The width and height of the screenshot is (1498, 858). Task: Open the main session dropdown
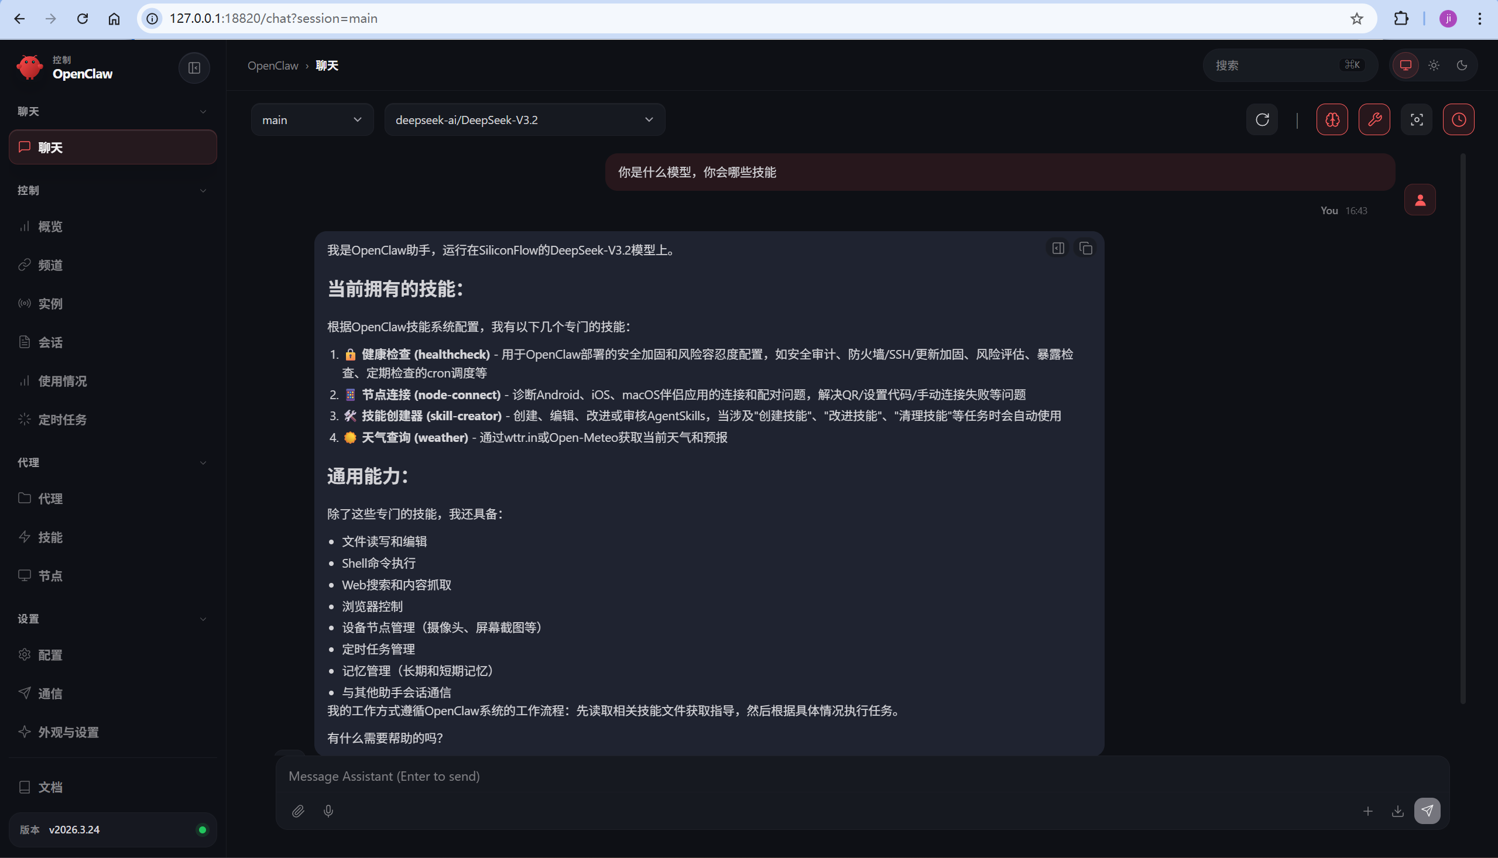coord(312,119)
